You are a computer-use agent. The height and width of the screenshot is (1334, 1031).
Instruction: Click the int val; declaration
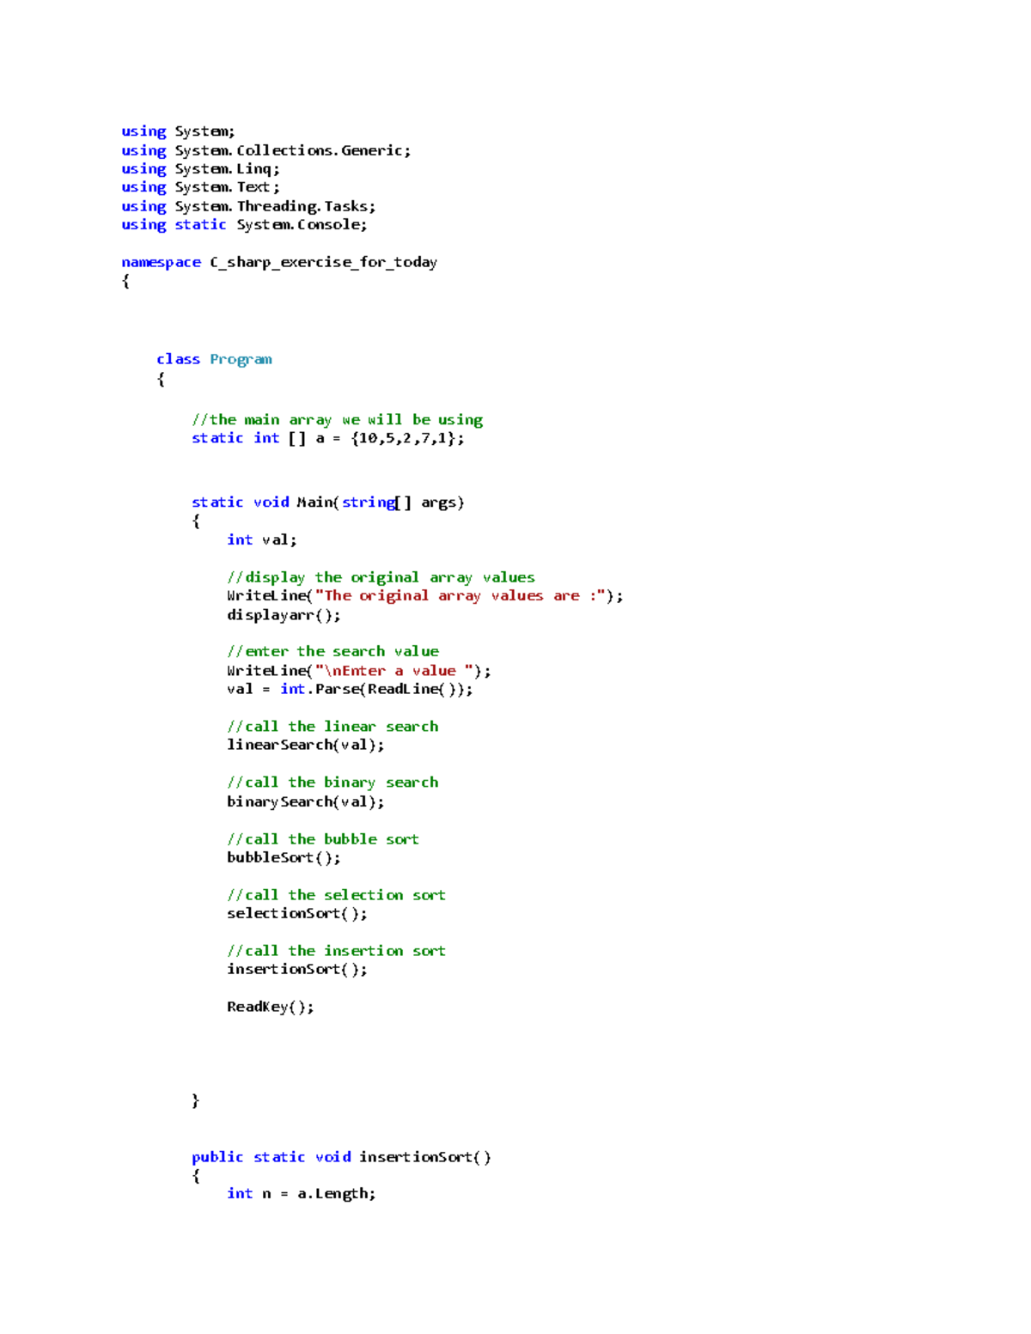point(260,539)
